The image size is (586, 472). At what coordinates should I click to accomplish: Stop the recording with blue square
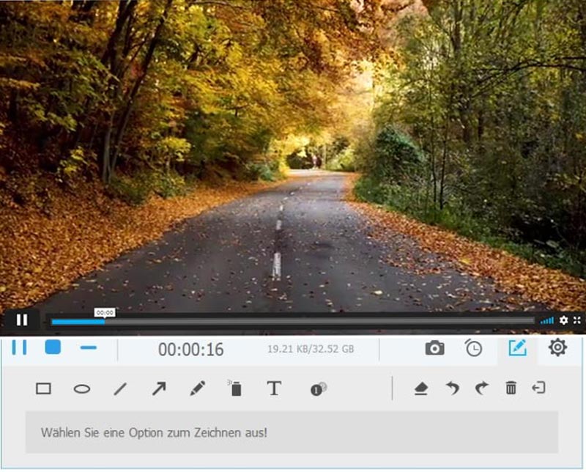coord(53,348)
